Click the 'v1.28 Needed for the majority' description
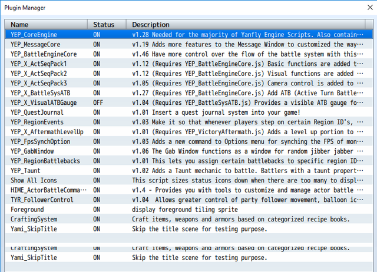The height and width of the screenshot is (272, 377). click(x=247, y=35)
